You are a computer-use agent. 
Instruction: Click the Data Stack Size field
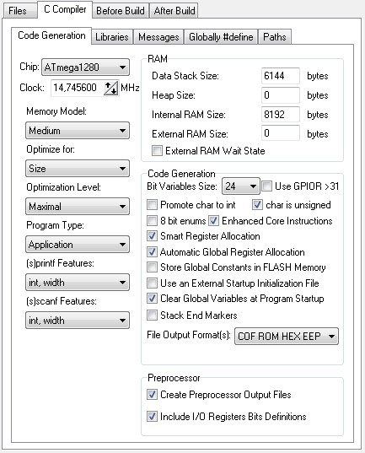click(281, 76)
